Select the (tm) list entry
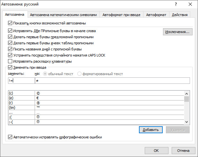This screenshot has height=157, width=198. pos(96,108)
